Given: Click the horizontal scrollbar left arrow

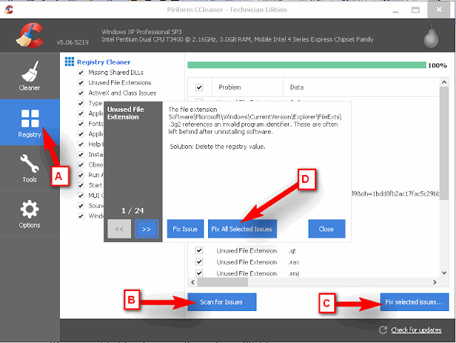Looking at the screenshot, I should 193,282.
